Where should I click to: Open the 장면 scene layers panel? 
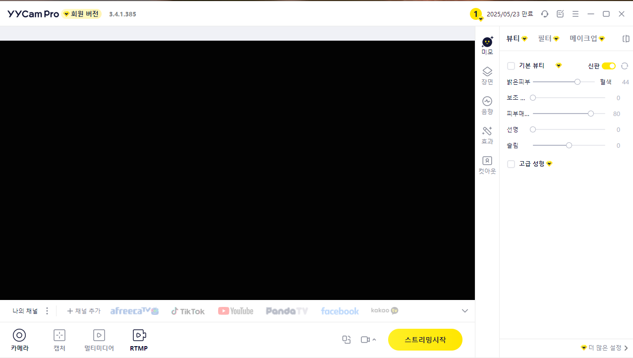point(487,76)
